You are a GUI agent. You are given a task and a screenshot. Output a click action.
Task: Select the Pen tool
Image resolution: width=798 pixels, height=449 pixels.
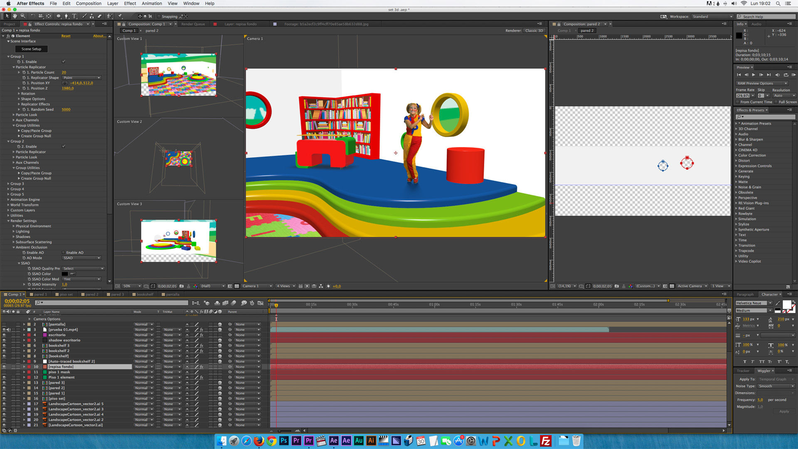(x=66, y=16)
